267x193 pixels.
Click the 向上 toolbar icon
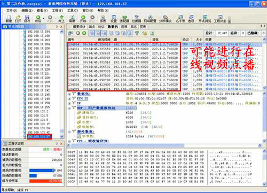point(61,19)
